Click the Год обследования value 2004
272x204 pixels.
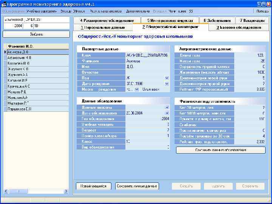click(x=147, y=119)
